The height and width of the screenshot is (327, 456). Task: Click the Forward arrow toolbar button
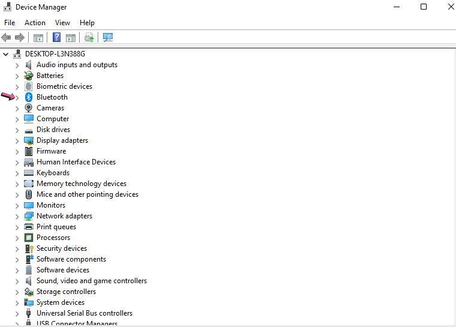(20, 38)
